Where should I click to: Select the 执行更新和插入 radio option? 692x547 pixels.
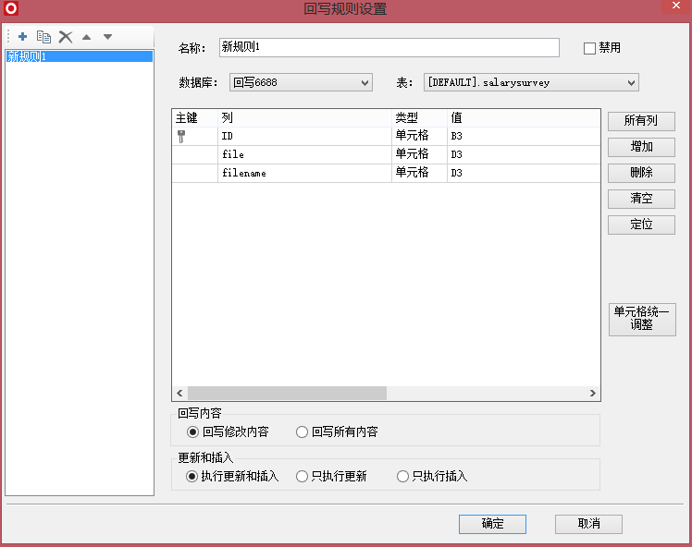232,477
